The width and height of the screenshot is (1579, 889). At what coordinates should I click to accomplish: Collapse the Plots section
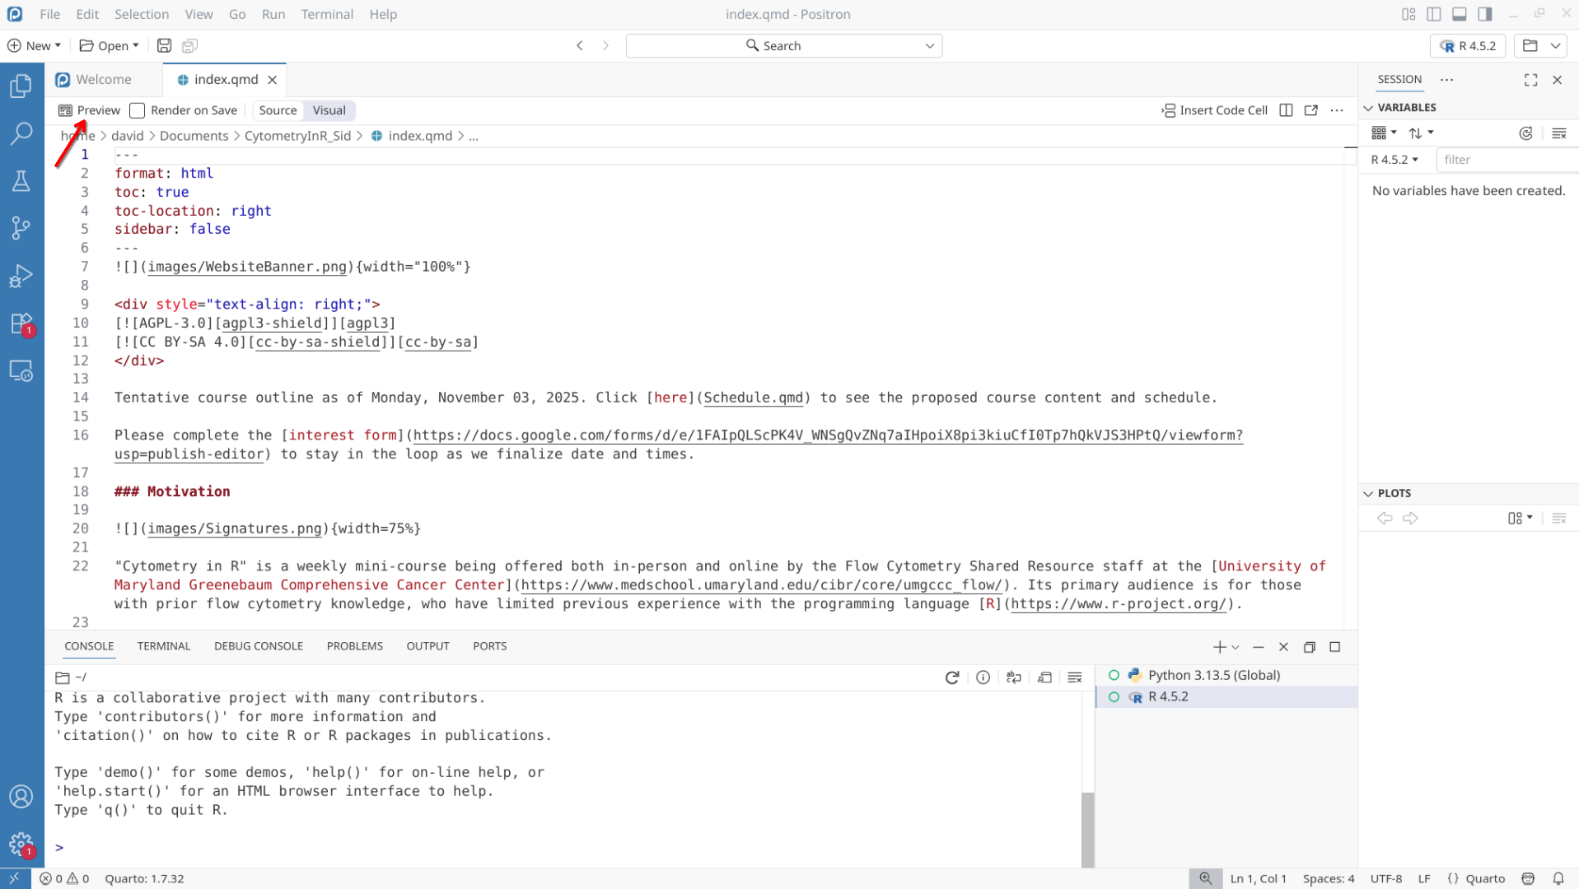pos(1368,493)
